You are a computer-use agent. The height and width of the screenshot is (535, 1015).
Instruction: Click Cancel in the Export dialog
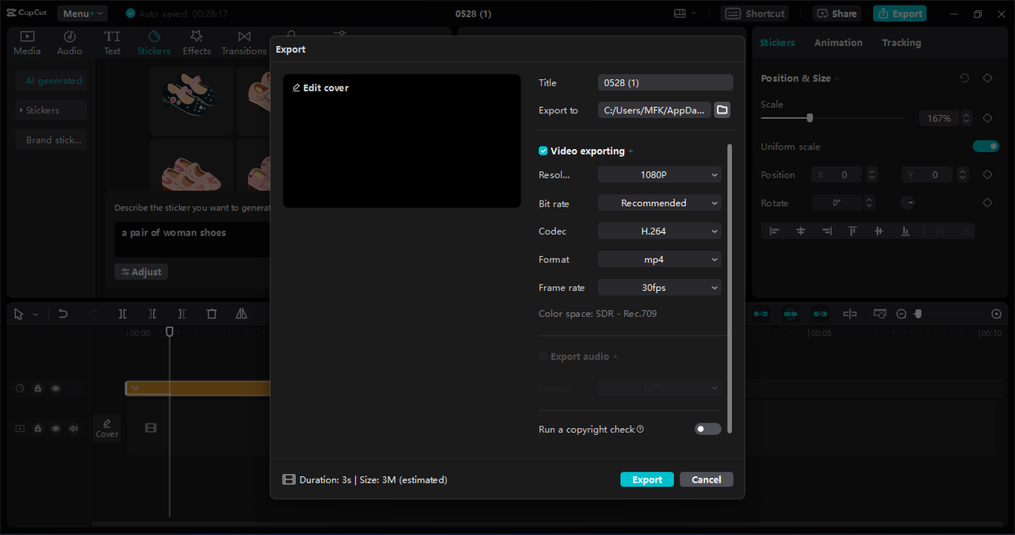[x=706, y=480]
